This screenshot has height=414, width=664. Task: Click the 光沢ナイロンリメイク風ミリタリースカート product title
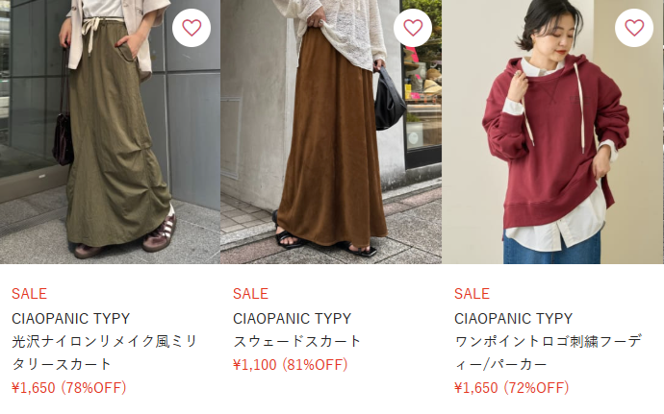(x=105, y=353)
